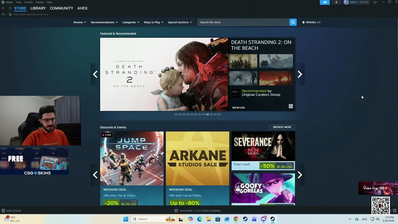The height and width of the screenshot is (224, 398).
Task: Show hidden tray icons chevron
Action: click(350, 219)
